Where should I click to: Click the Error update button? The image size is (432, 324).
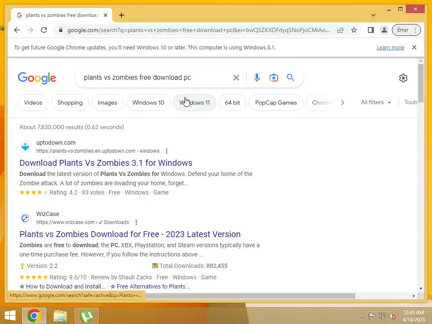[406, 30]
